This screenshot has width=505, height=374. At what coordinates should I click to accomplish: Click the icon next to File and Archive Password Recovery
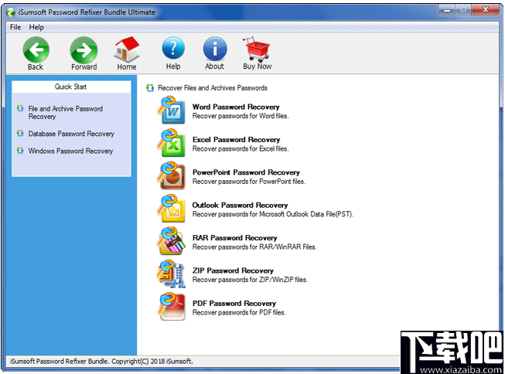coord(20,108)
